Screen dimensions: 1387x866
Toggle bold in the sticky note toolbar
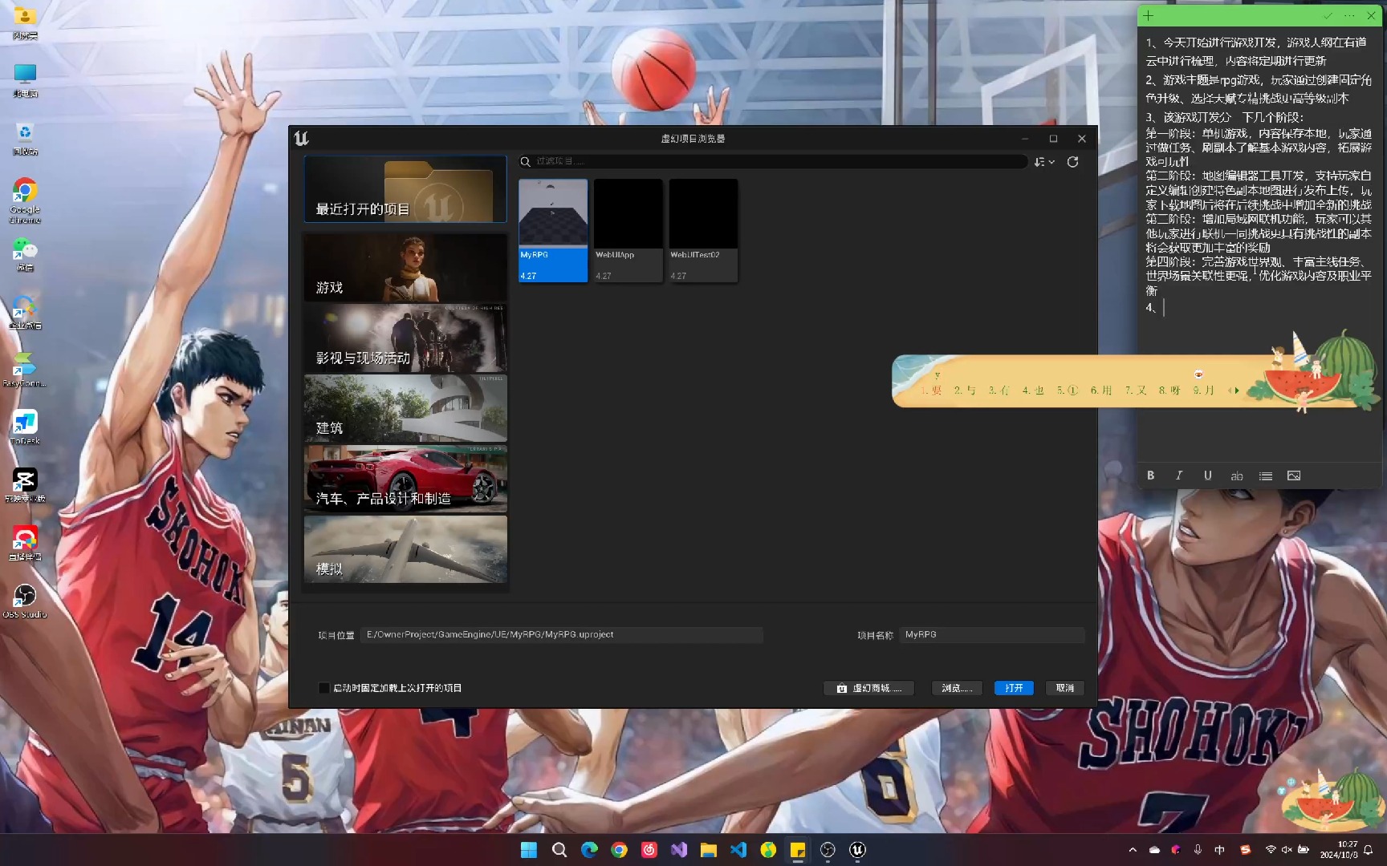coord(1150,475)
